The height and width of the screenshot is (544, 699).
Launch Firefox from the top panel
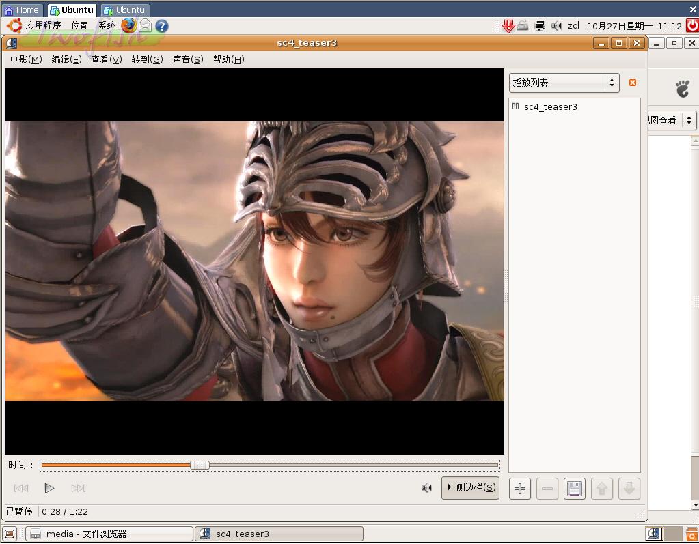[x=129, y=26]
